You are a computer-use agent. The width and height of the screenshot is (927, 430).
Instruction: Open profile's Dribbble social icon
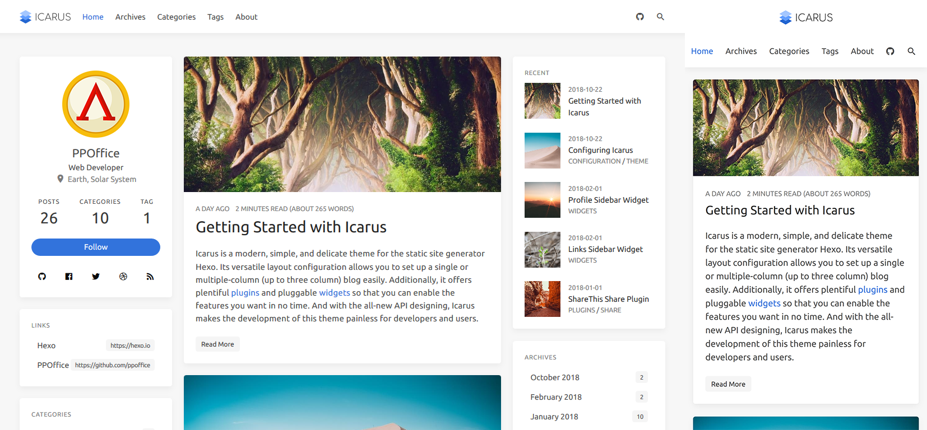click(x=123, y=277)
